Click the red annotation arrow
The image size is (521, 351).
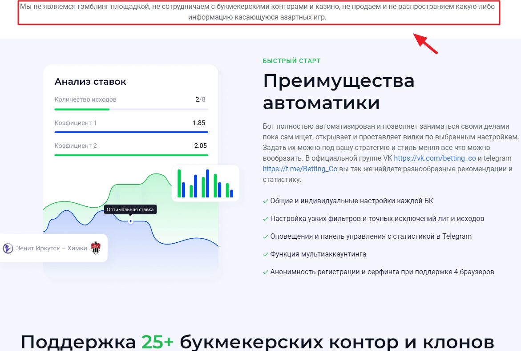tap(426, 43)
